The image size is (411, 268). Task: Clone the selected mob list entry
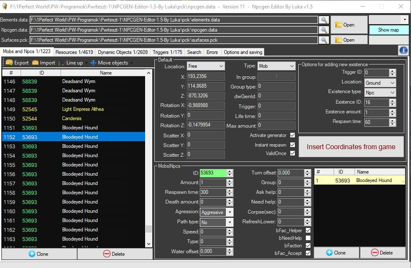pyautogui.click(x=39, y=254)
